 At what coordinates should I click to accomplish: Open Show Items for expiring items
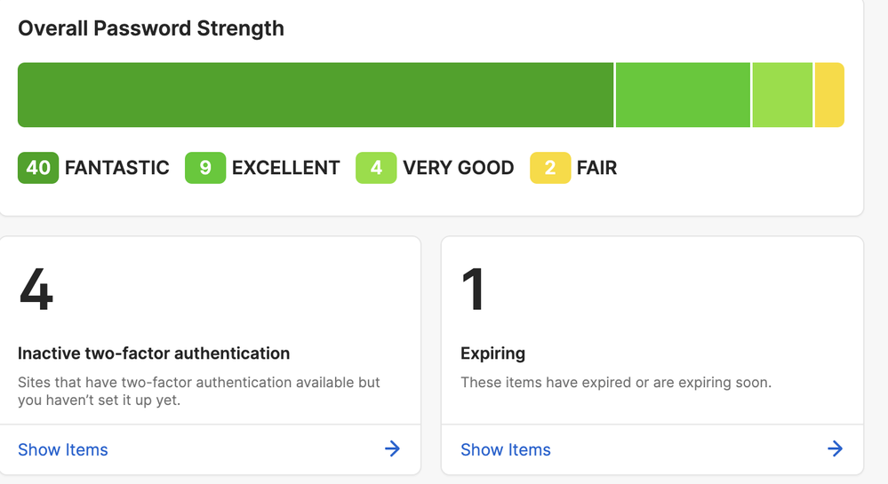[506, 449]
